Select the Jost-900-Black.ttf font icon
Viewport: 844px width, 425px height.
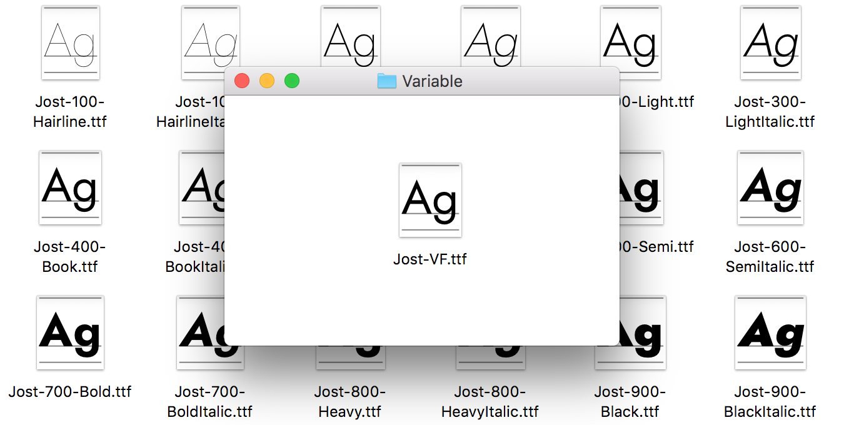(643, 332)
